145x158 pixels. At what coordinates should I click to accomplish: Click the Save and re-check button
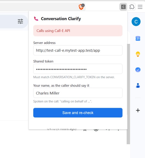click(78, 113)
